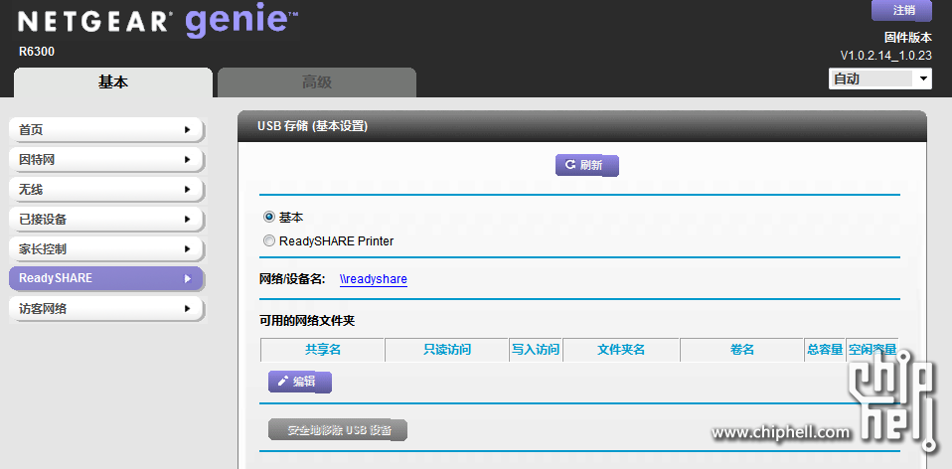Click the 可用的网络文件夹 heading

307,321
